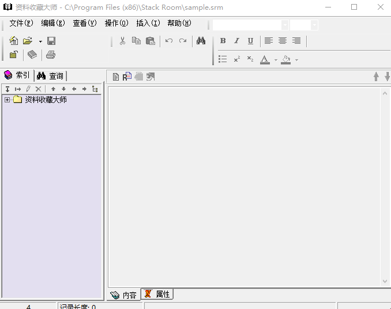Click the print icon in the toolbar
391x309 pixels.
tap(51, 55)
